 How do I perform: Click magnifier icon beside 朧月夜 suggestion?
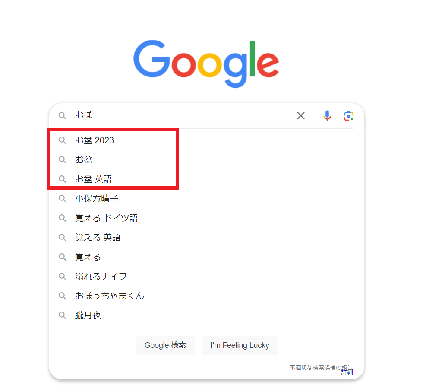(x=63, y=315)
